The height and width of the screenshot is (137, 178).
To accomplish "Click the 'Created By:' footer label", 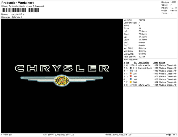I will pyautogui.click(x=7, y=135).
